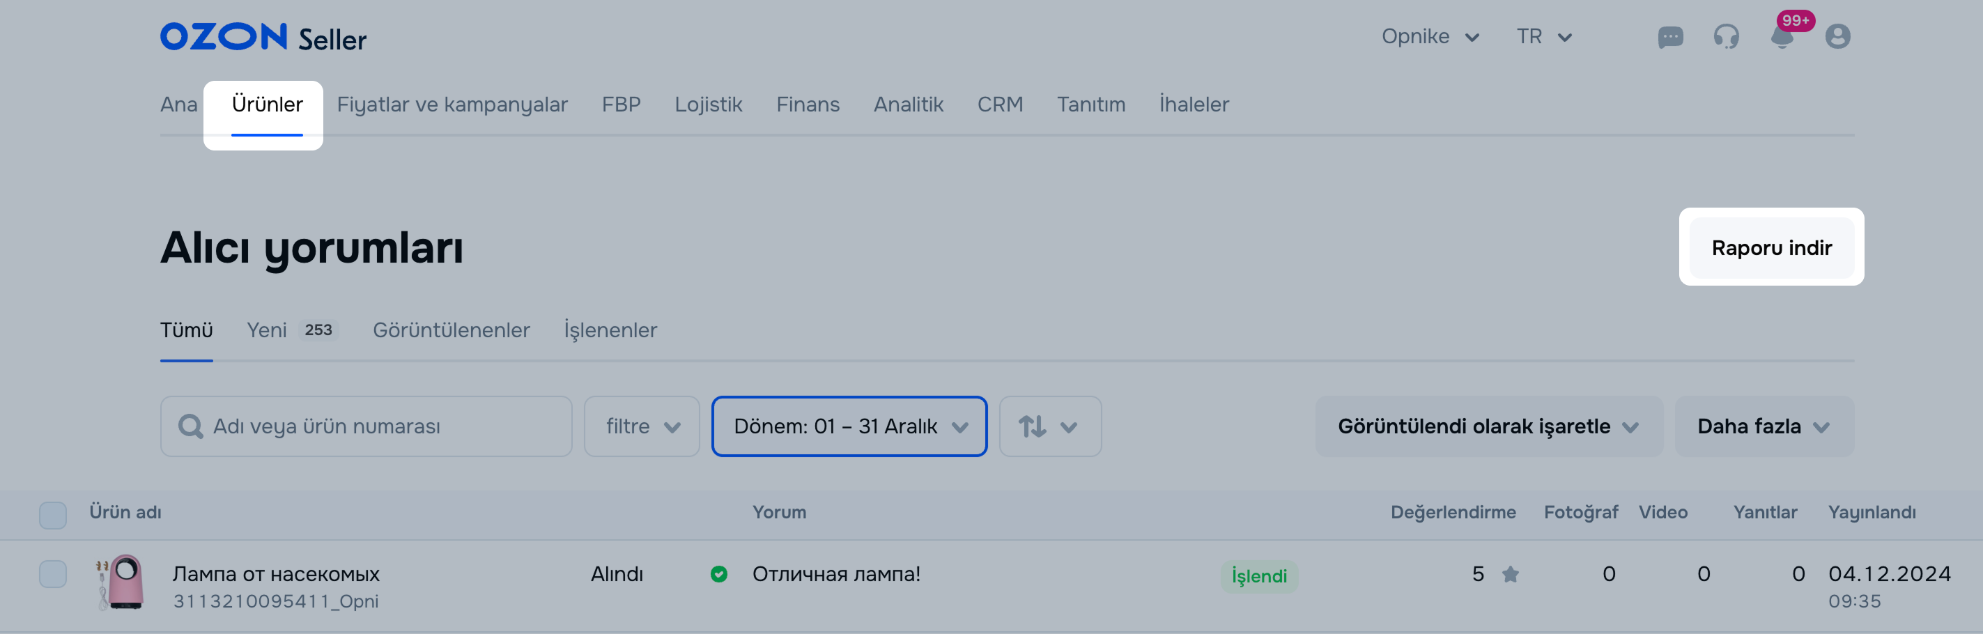Screen dimensions: 1983x634
Task: Click the Raporu indir button
Action: (x=1770, y=248)
